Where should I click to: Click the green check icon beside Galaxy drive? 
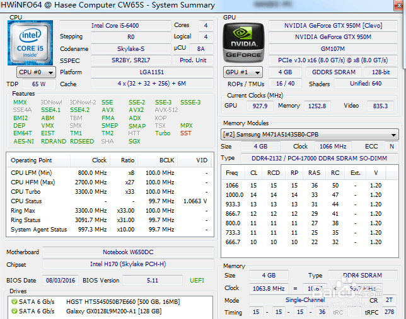pyautogui.click(x=14, y=311)
